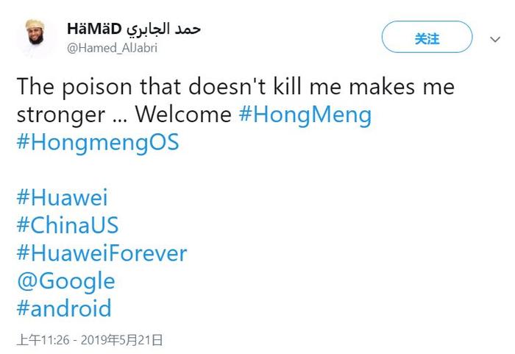This screenshot has height=354, width=515.
Task: Open the HäMäD display name profile
Action: (94, 29)
